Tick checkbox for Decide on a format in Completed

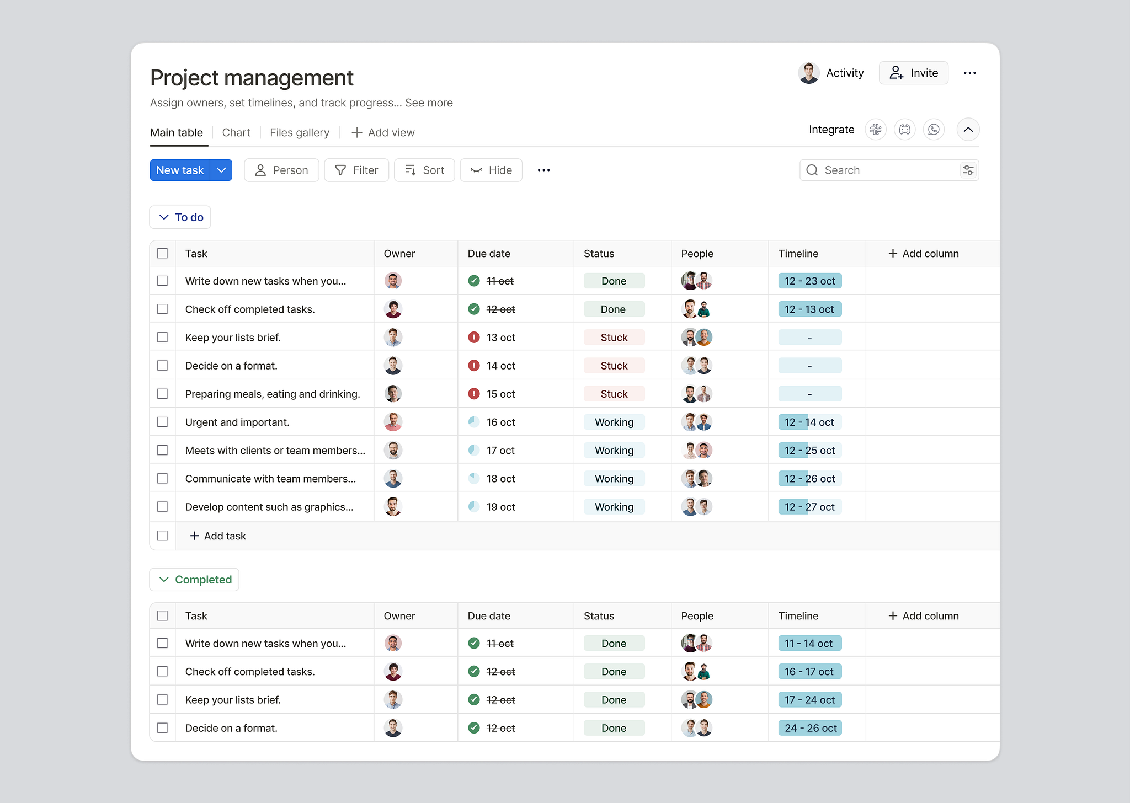[x=162, y=728]
